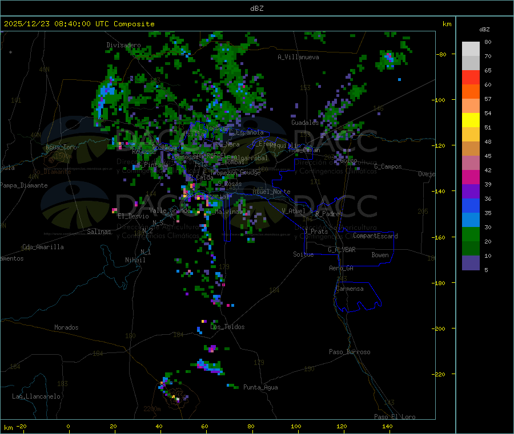Pick the light gray 70–80 dBZ legend swatch
514x434 pixels.
[471, 49]
